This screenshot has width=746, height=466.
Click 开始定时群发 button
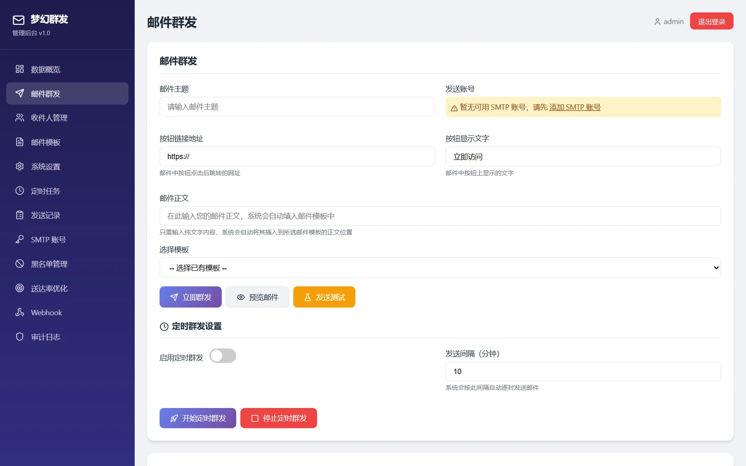click(198, 418)
